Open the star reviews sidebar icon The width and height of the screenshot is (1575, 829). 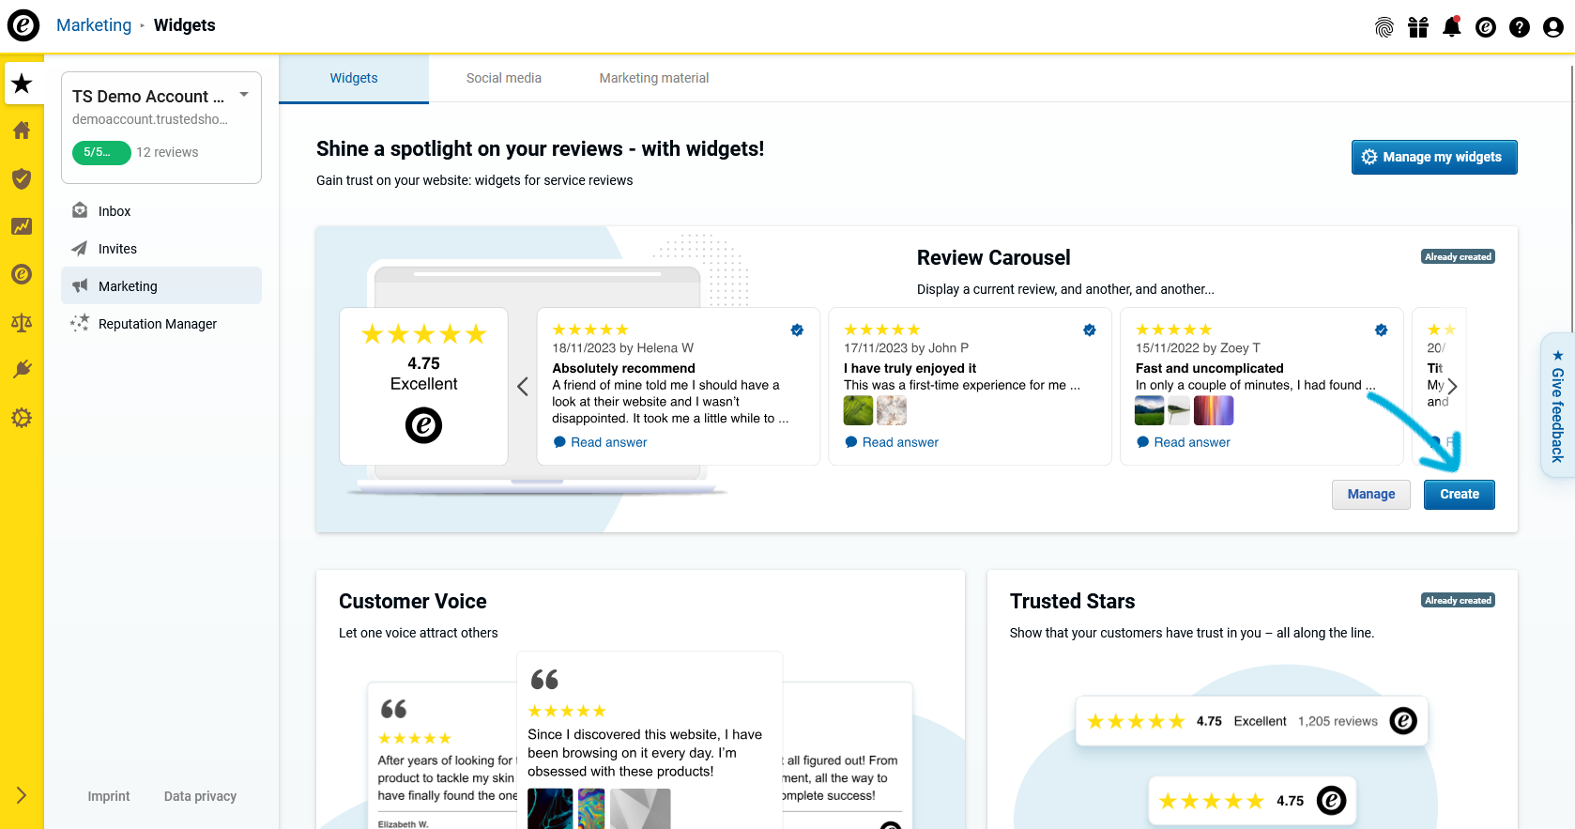coord(22,84)
